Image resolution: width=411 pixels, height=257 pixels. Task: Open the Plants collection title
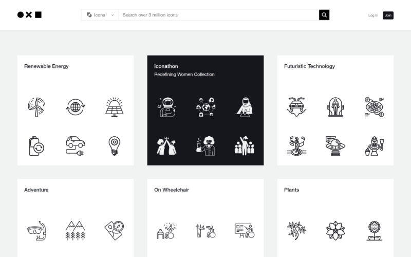291,190
